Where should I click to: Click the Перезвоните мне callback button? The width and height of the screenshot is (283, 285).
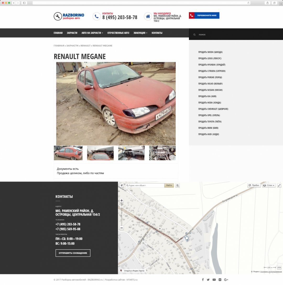tap(204, 15)
